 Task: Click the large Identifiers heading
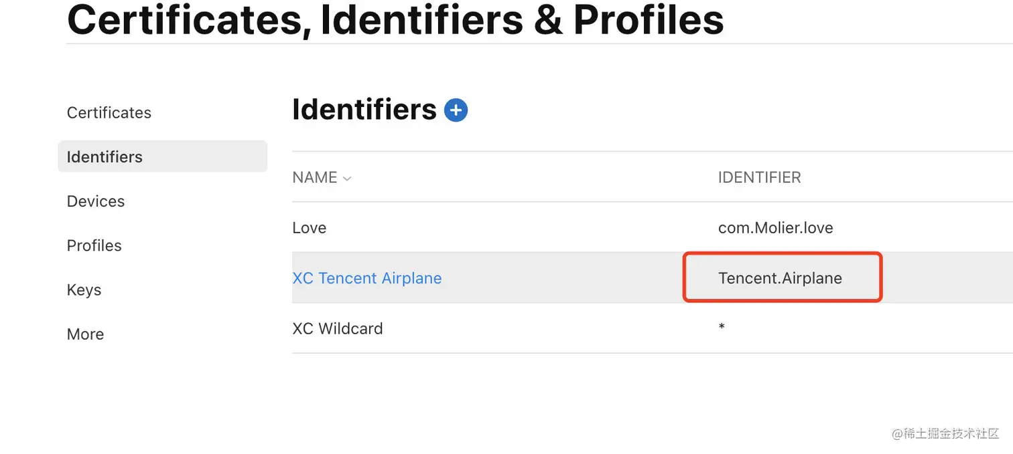click(364, 110)
